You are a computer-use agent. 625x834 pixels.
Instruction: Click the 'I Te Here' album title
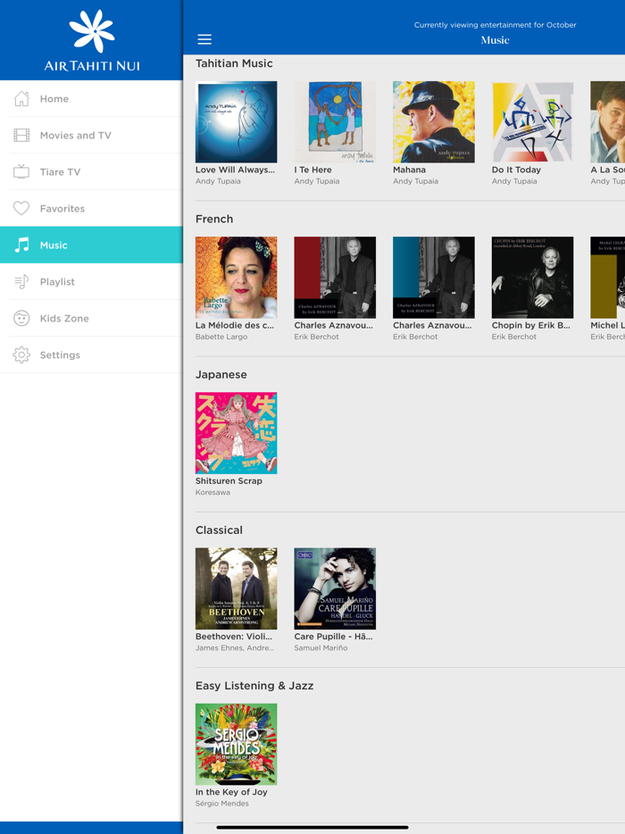312,170
